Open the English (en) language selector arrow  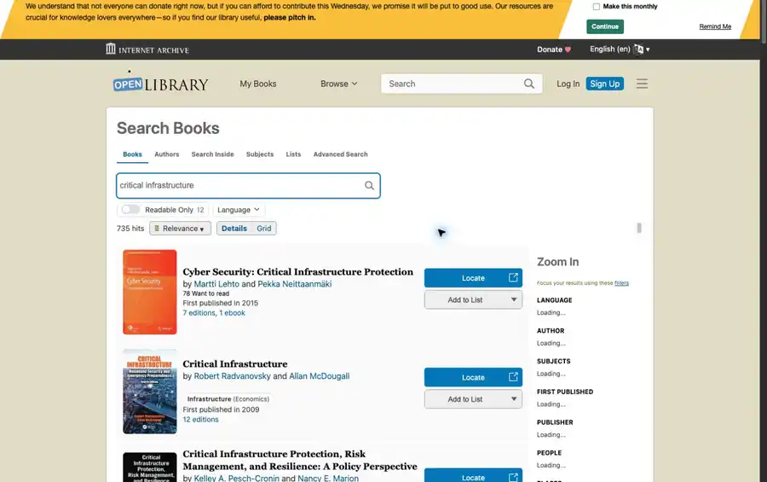(x=648, y=49)
